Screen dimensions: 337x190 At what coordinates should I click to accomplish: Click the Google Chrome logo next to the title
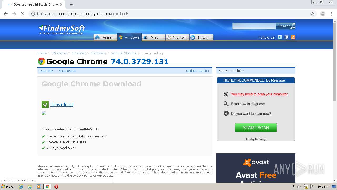[x=41, y=61]
